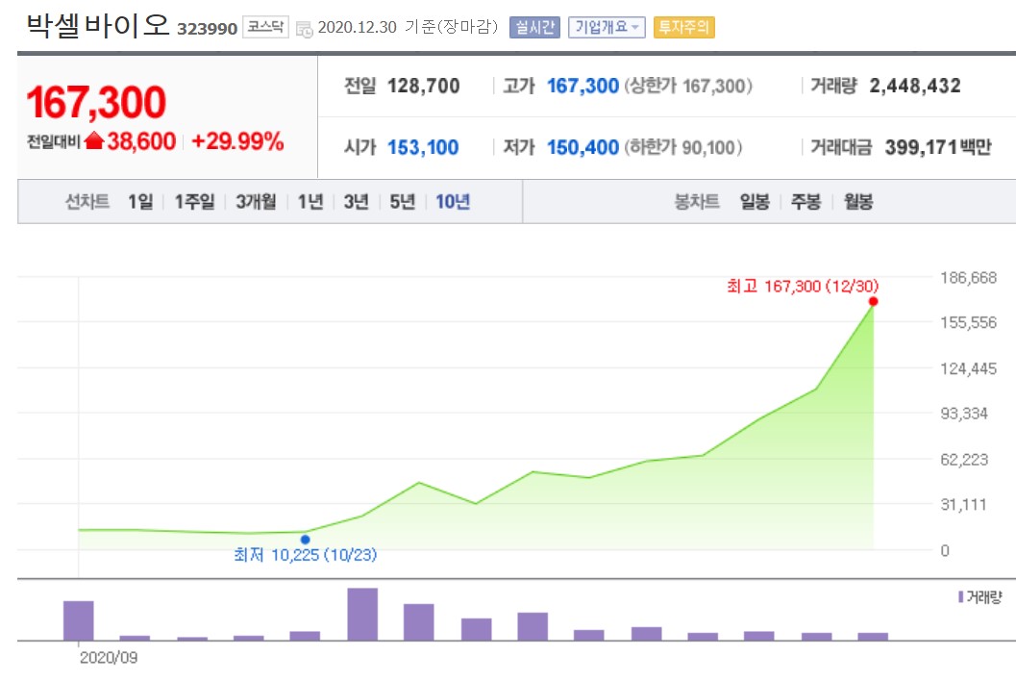Switch to 1년 chart period
The height and width of the screenshot is (681, 1016).
[310, 202]
